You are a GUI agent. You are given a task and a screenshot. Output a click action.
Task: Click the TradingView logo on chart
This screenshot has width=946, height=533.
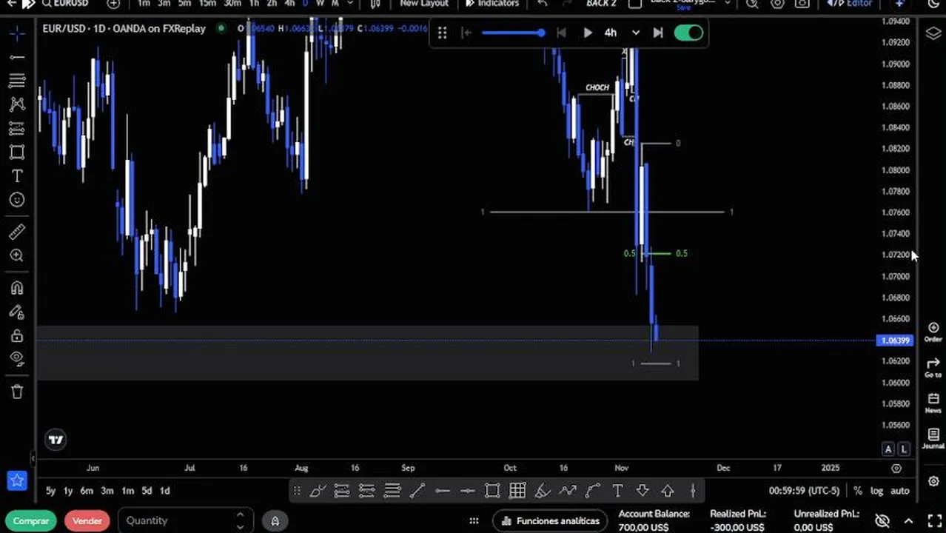coord(56,440)
